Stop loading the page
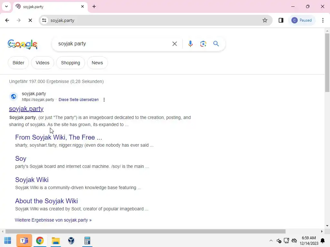Image resolution: width=330 pixels, height=247 pixels. click(x=30, y=20)
